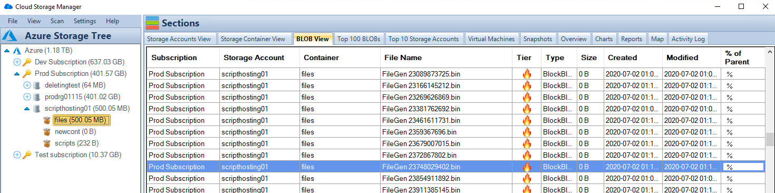This screenshot has width=775, height=193.
Task: Expand the Test subscription node
Action: tap(17, 155)
